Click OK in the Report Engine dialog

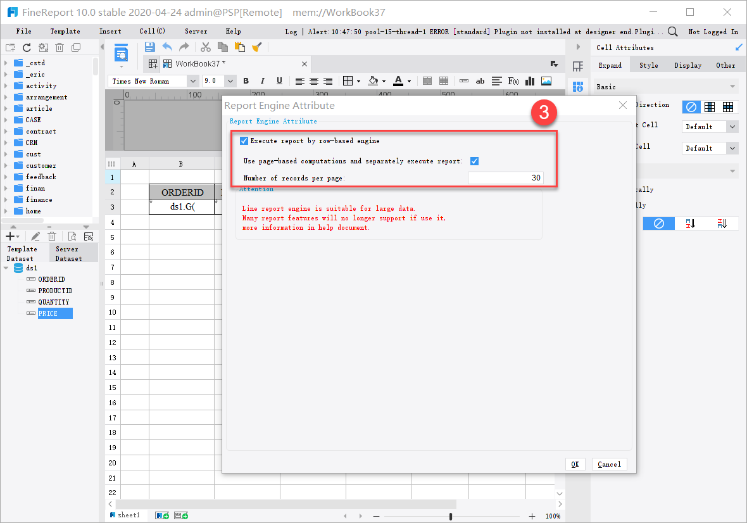[575, 464]
